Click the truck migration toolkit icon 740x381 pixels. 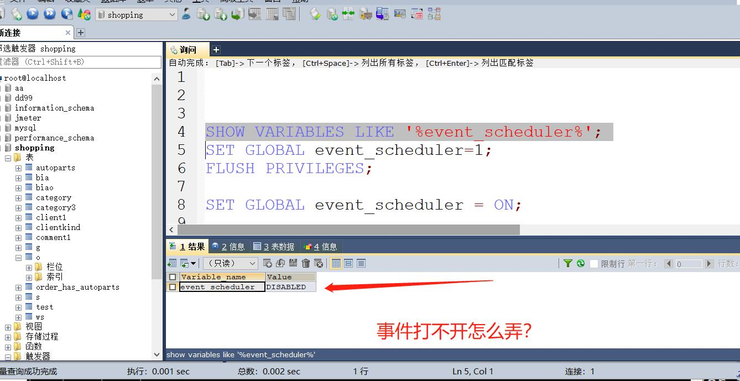click(365, 14)
